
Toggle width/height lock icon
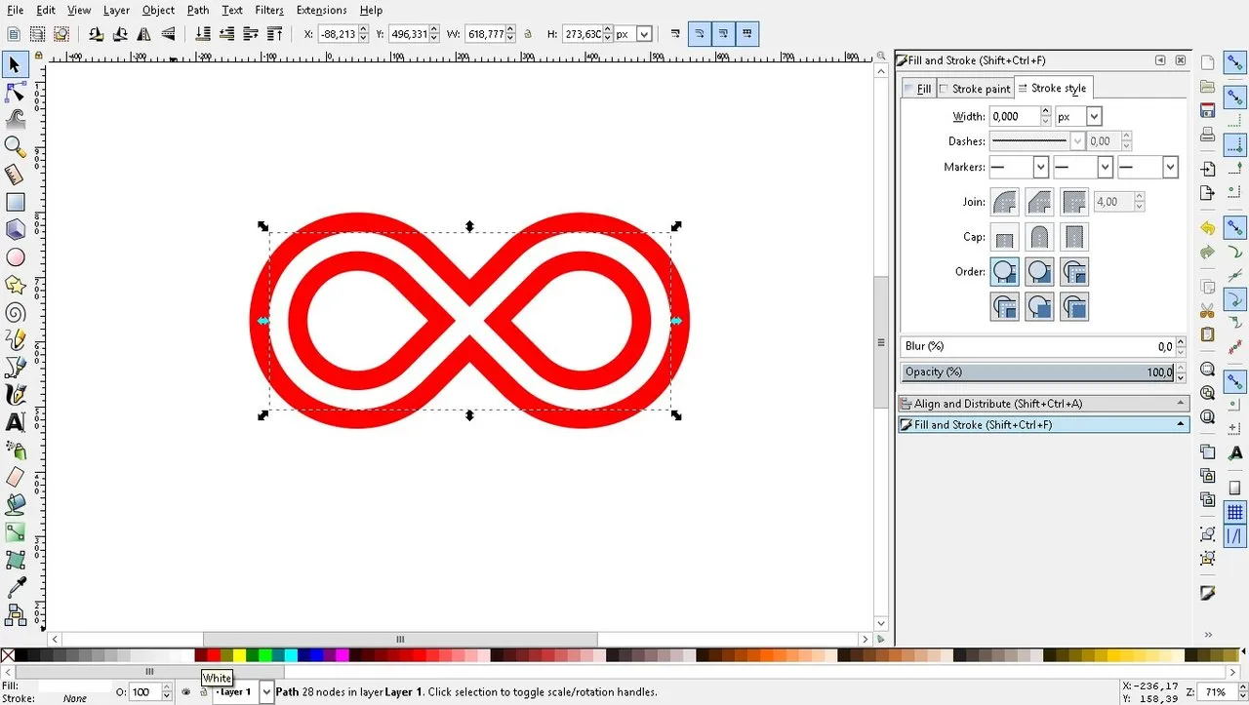click(x=528, y=34)
